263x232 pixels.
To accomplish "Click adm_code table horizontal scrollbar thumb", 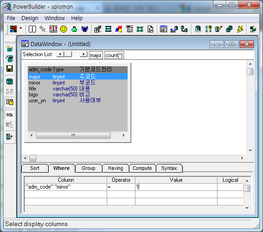I will (73, 135).
